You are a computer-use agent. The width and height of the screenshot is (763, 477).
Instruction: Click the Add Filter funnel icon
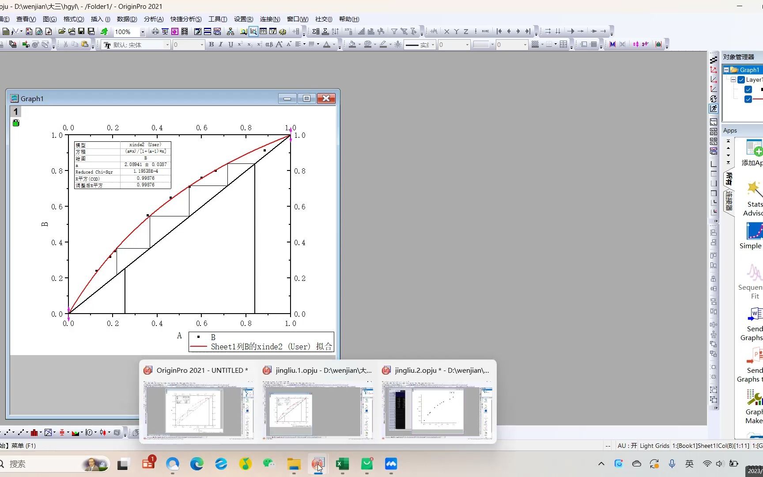click(x=394, y=31)
